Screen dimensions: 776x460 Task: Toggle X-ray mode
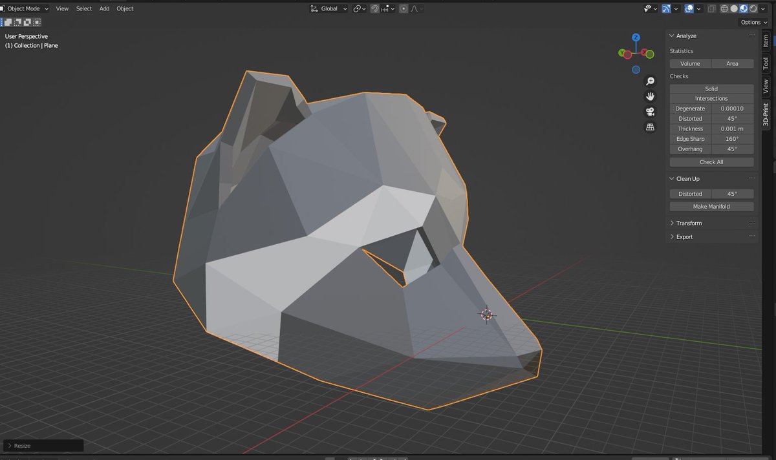pos(711,8)
